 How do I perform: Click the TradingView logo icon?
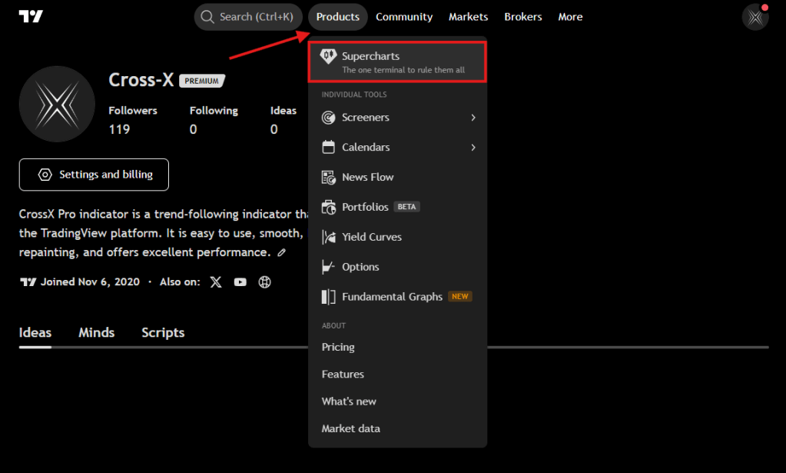[31, 17]
